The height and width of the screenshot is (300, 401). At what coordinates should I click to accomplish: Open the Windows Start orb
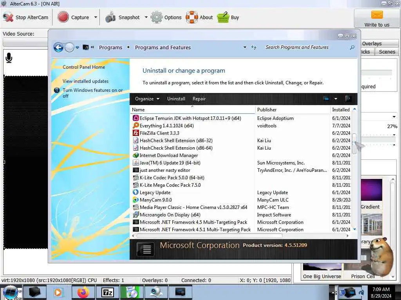(x=10, y=292)
